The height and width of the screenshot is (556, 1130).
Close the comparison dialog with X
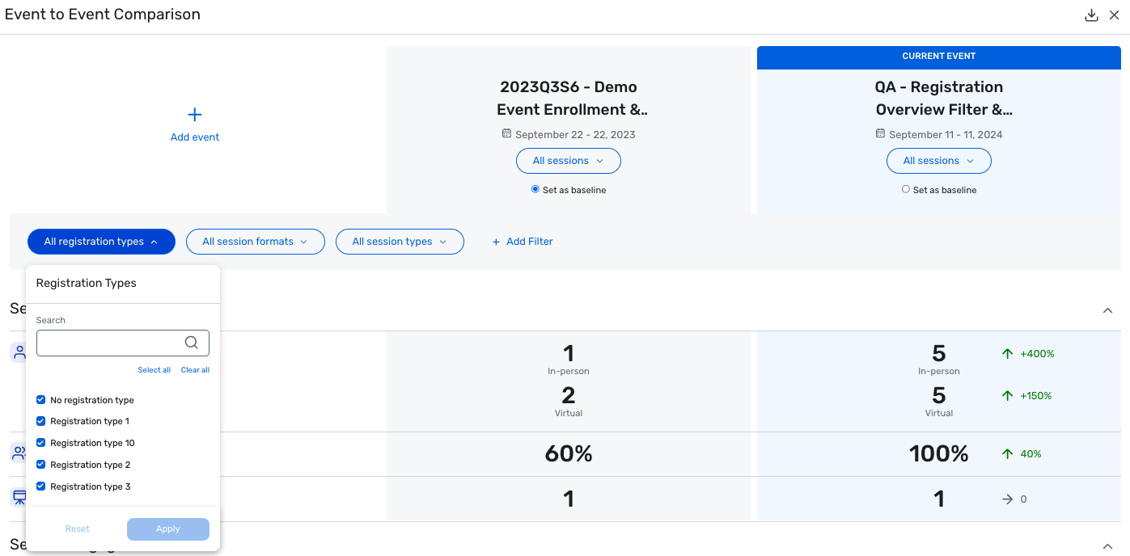(x=1115, y=15)
